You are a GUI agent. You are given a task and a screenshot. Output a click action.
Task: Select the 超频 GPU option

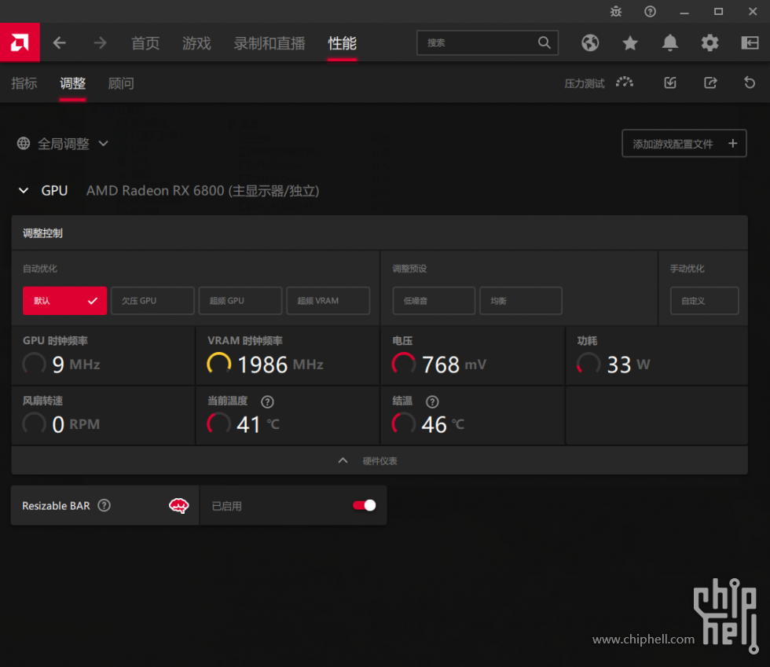tap(240, 301)
